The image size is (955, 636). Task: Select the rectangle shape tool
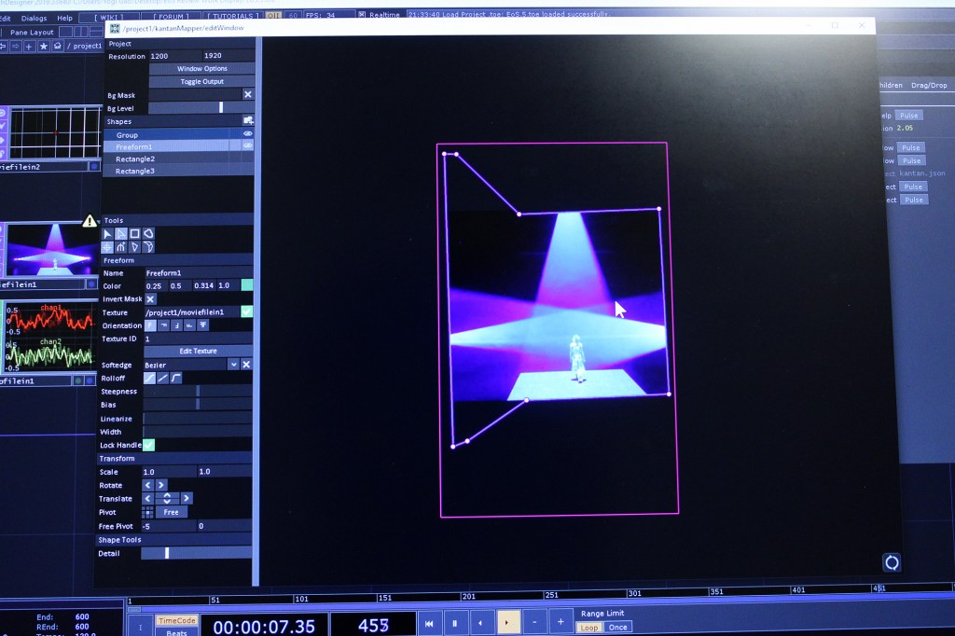[134, 234]
